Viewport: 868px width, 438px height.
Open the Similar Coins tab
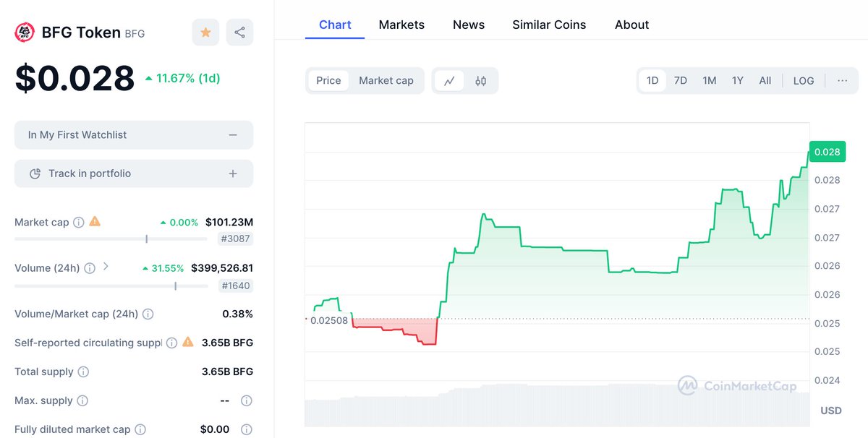coord(549,25)
